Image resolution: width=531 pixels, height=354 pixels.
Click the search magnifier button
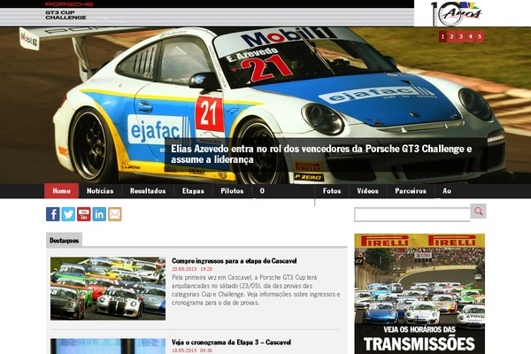tap(478, 211)
